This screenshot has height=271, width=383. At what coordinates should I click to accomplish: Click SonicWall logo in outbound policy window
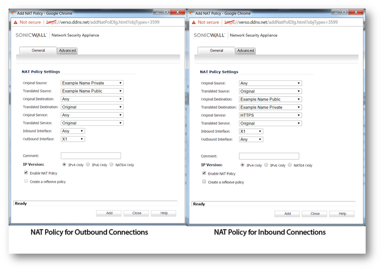pos(31,35)
